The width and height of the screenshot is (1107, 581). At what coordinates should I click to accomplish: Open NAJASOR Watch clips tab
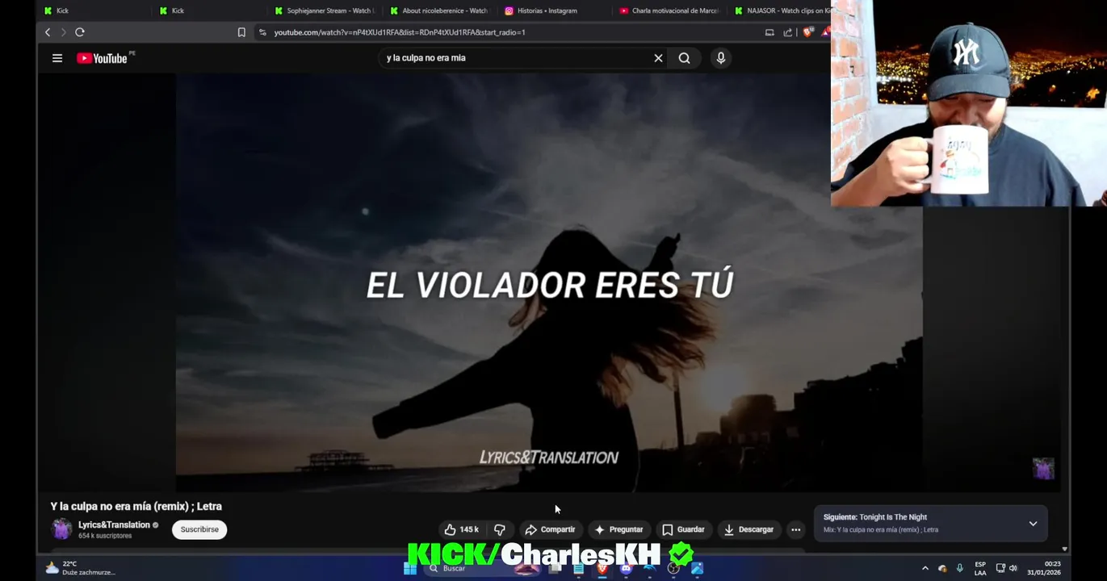click(x=780, y=10)
